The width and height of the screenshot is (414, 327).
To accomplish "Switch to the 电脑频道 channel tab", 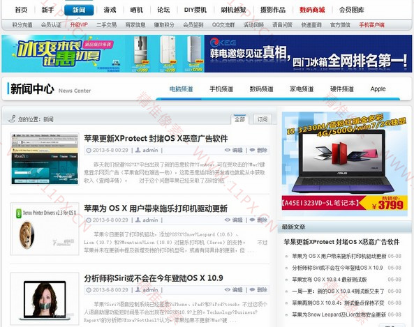I will tap(181, 89).
